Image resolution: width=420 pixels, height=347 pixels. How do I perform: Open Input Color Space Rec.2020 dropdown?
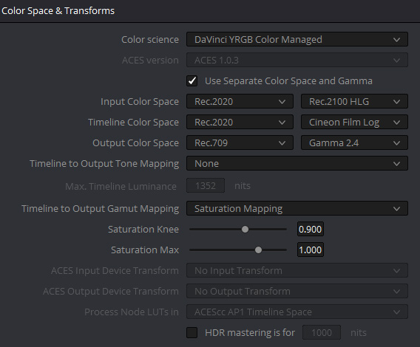click(x=240, y=101)
